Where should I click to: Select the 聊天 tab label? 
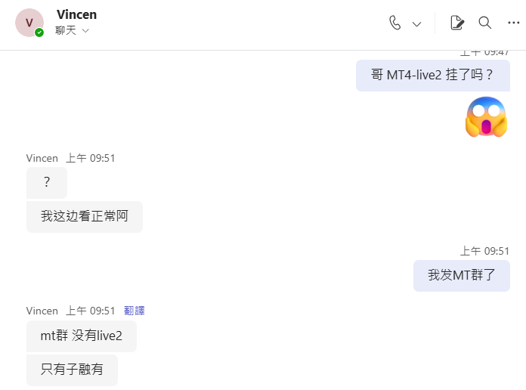[x=66, y=30]
